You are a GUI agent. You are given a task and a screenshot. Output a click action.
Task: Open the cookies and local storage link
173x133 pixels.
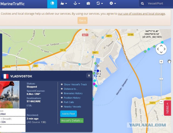[142, 14]
